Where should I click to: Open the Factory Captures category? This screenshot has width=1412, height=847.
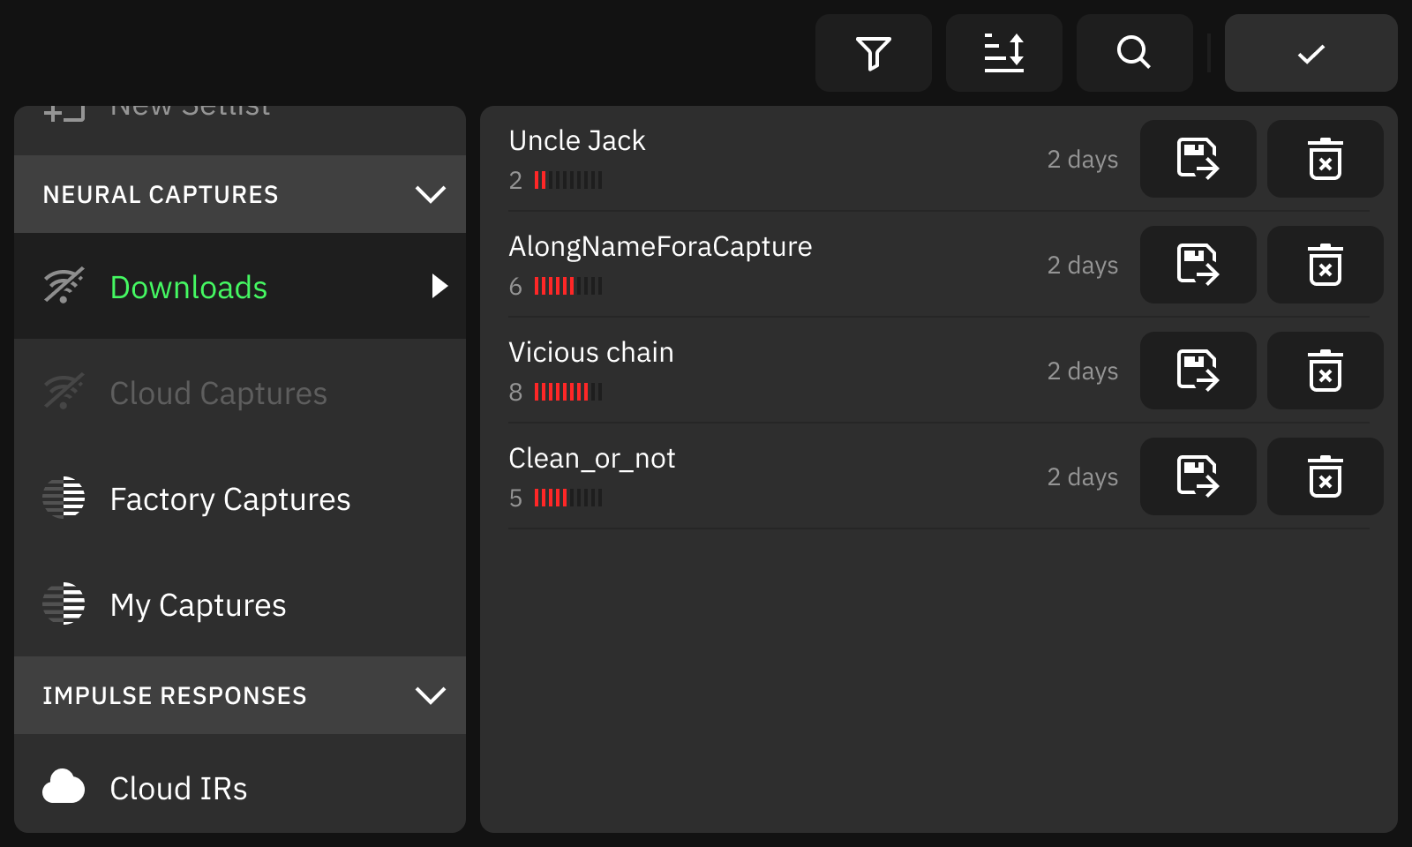coord(229,499)
